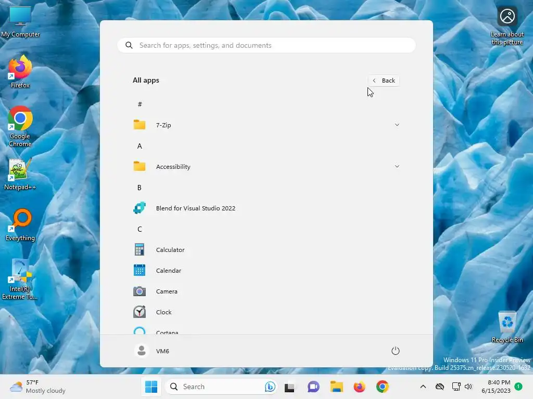The width and height of the screenshot is (533, 399).
Task: Open File Explorer from the taskbar
Action: [x=337, y=387]
